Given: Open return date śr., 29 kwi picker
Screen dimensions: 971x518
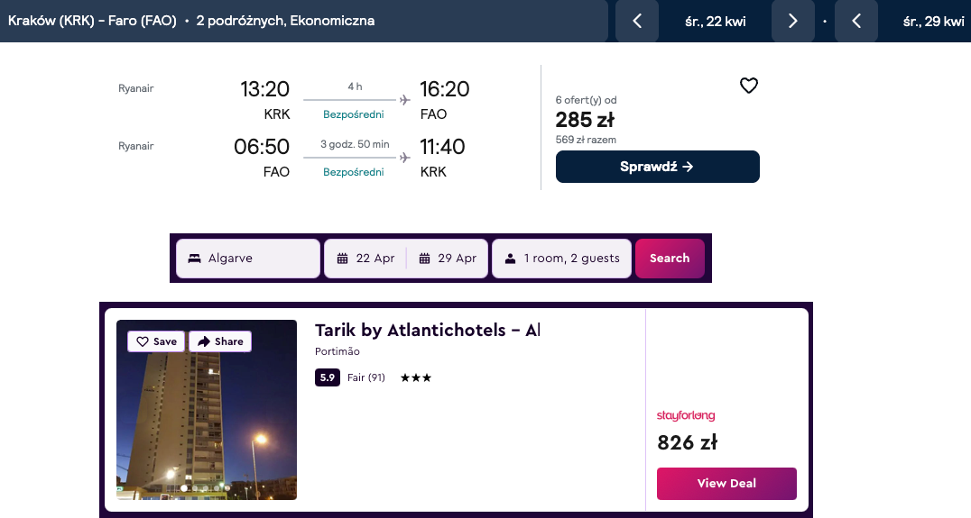Looking at the screenshot, I should point(933,22).
